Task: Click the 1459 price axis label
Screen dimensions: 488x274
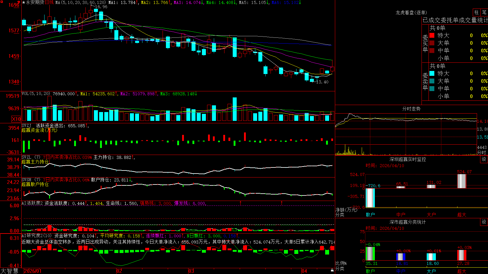Action: [x=14, y=56]
